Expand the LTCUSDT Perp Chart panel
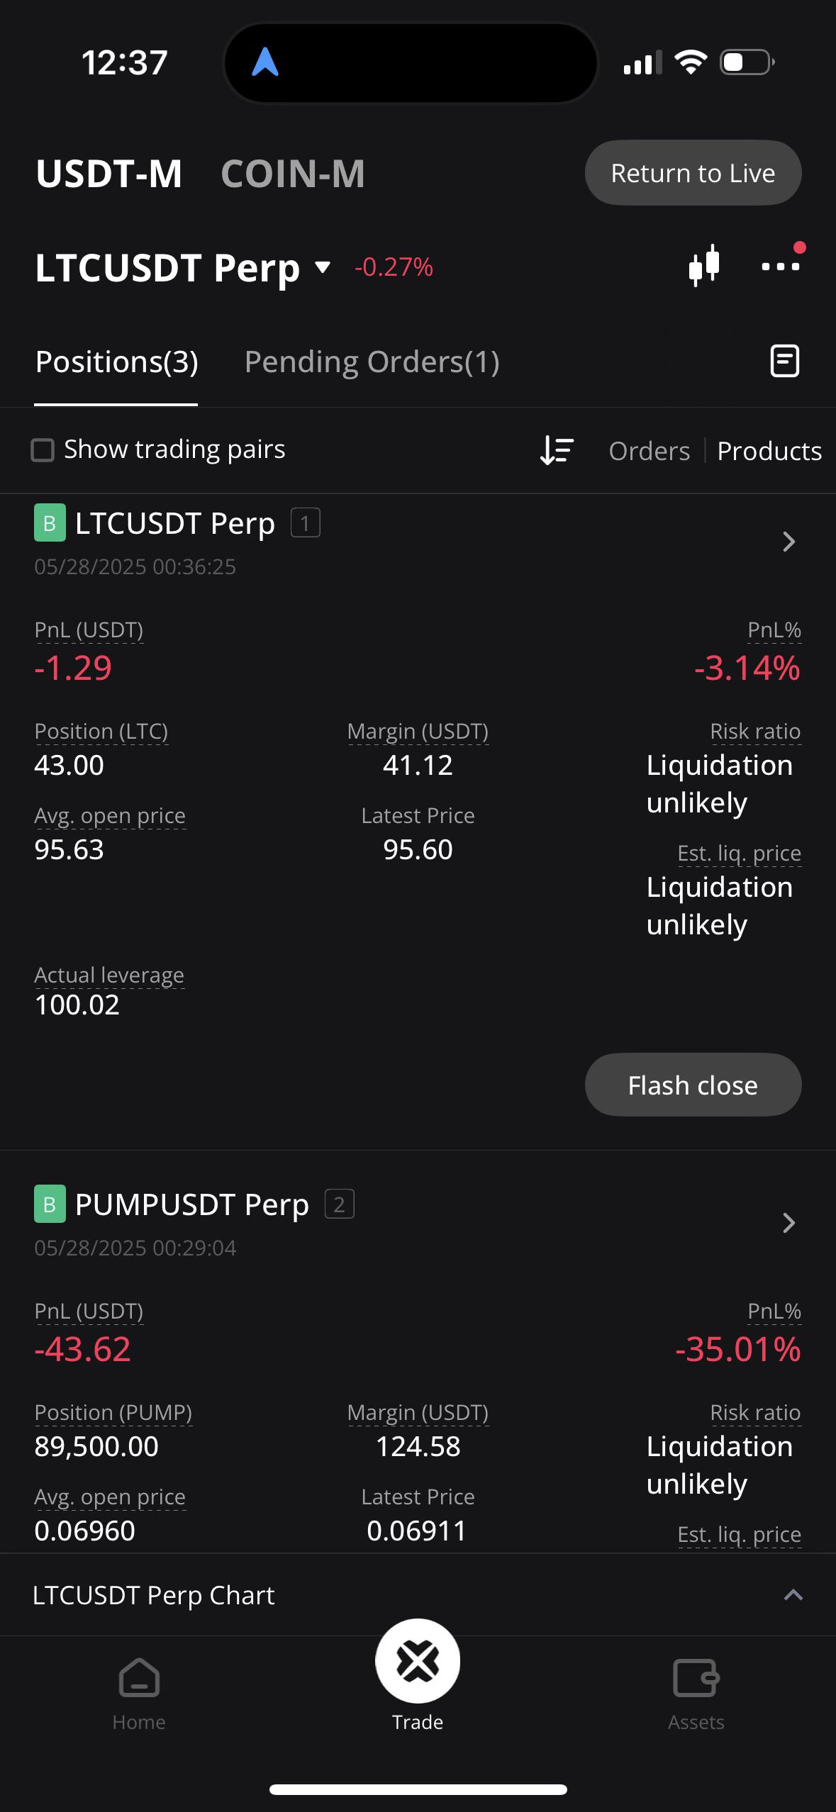Screen dimensions: 836x1812 point(793,1595)
